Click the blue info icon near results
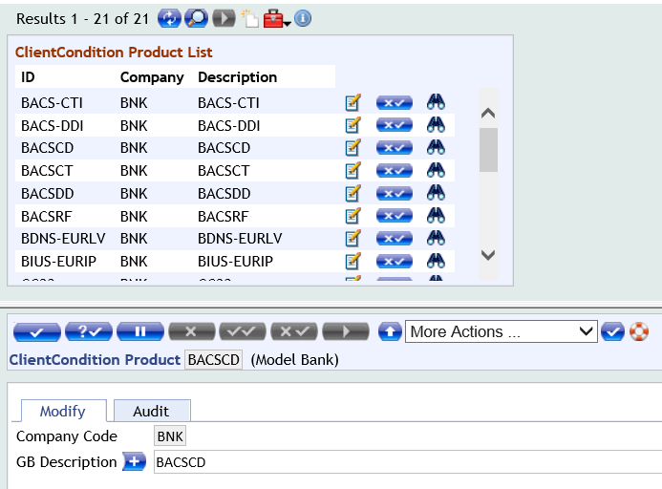The width and height of the screenshot is (662, 489). pyautogui.click(x=303, y=18)
